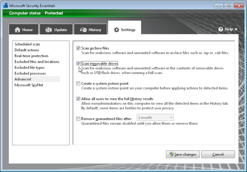Enable Remove quarantined files after checkbox

click(x=78, y=118)
